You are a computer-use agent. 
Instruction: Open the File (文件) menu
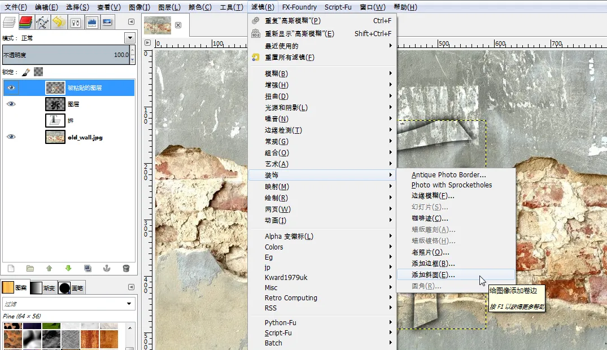click(x=15, y=7)
